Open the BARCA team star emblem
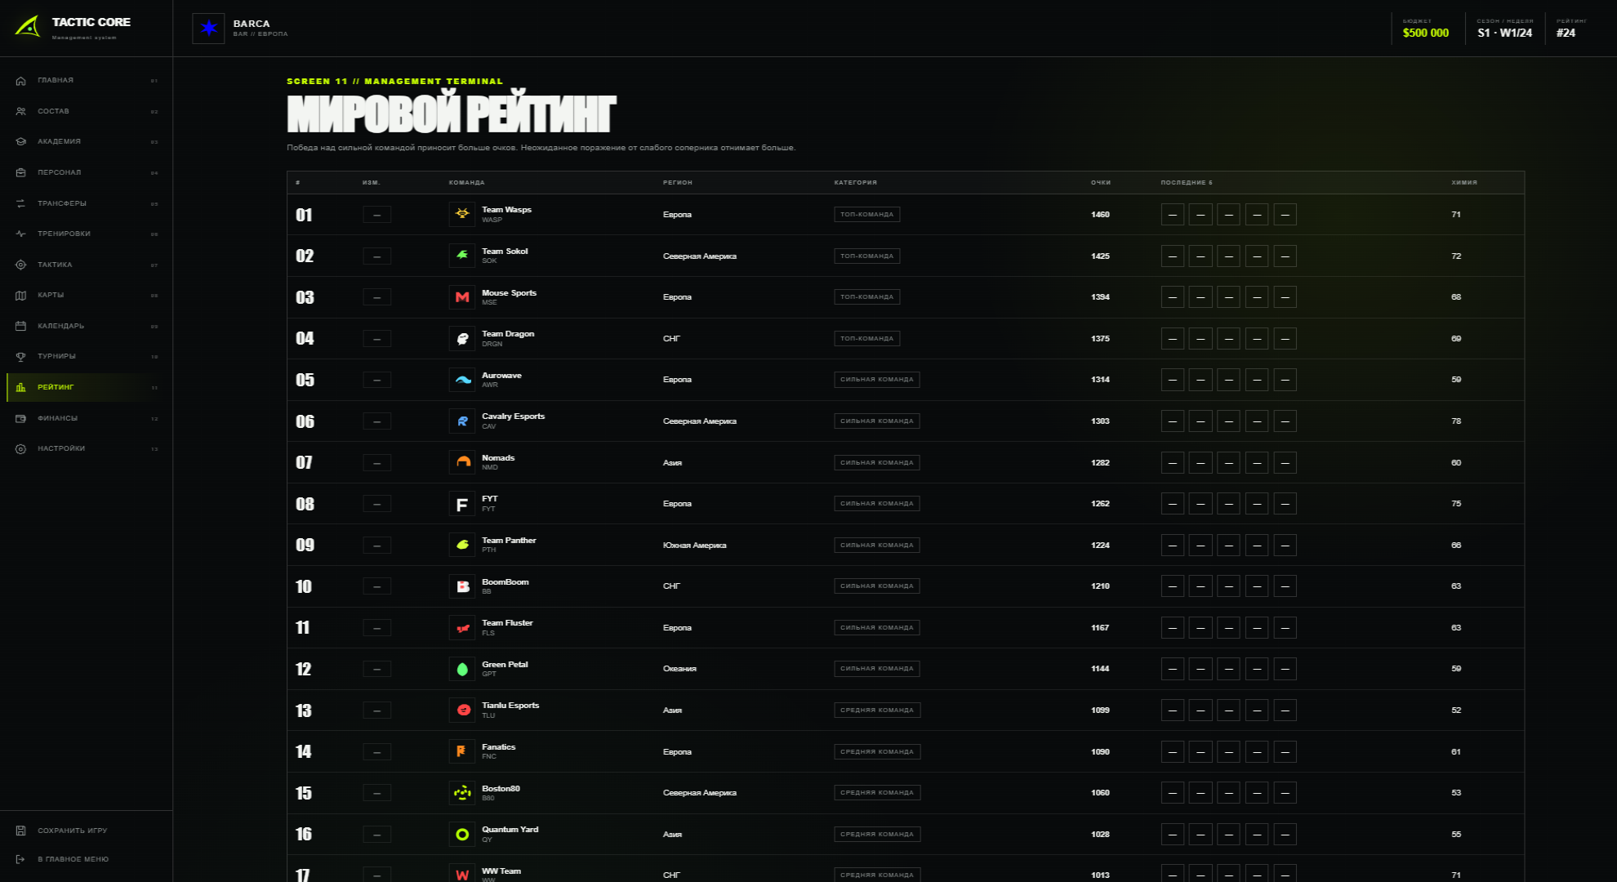 [x=208, y=29]
